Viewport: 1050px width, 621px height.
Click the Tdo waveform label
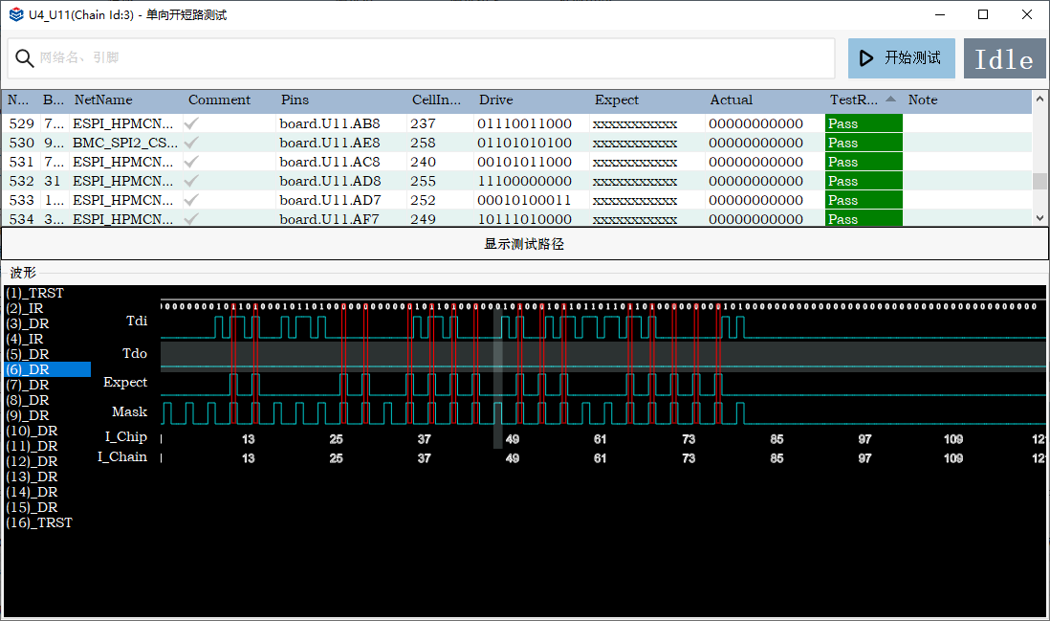coord(135,354)
